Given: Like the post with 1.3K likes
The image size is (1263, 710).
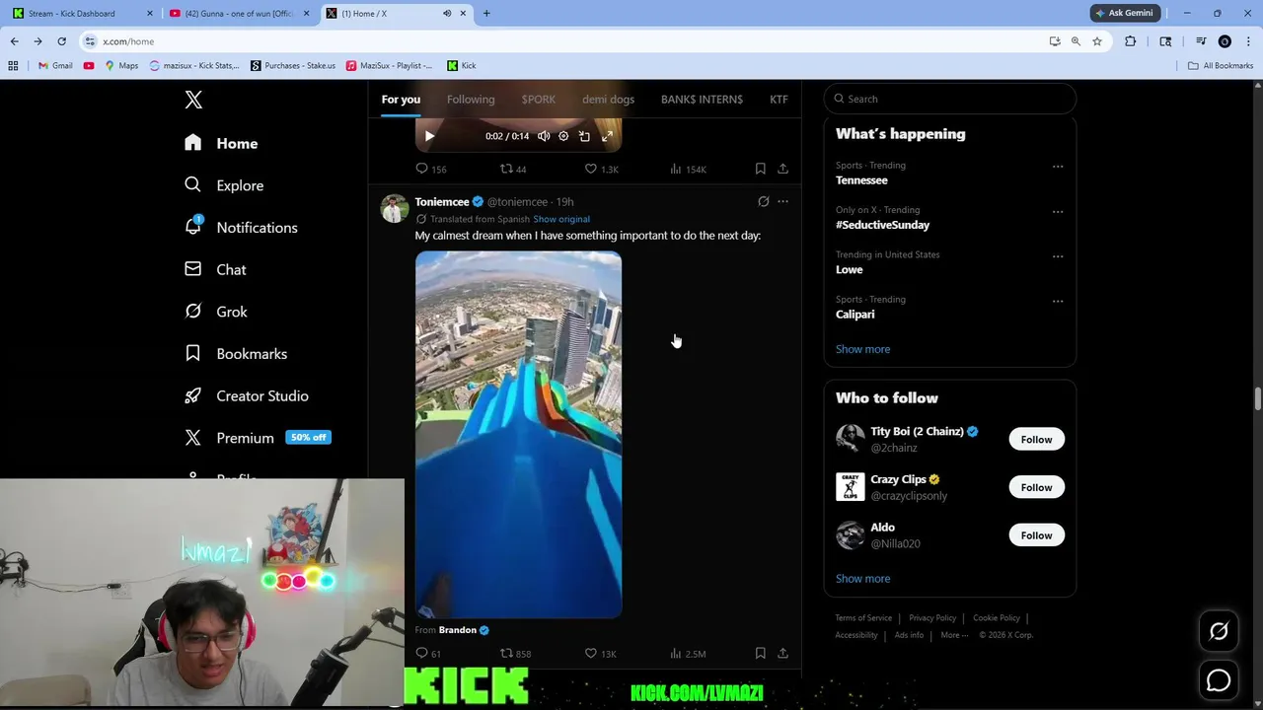Looking at the screenshot, I should coord(601,169).
